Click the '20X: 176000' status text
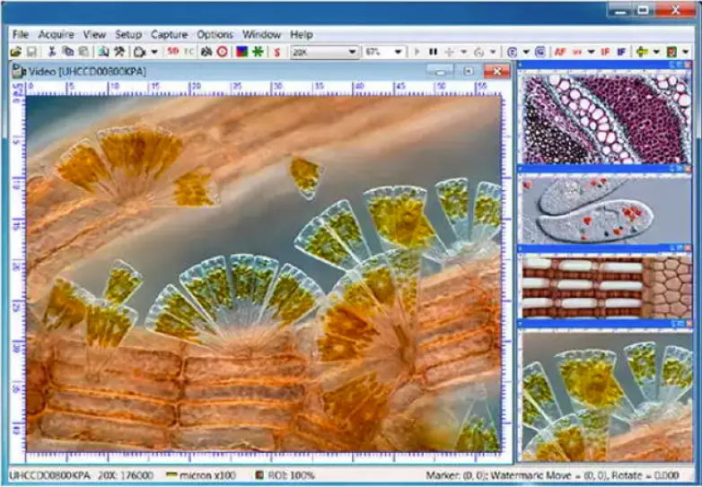702x487 pixels. point(126,475)
